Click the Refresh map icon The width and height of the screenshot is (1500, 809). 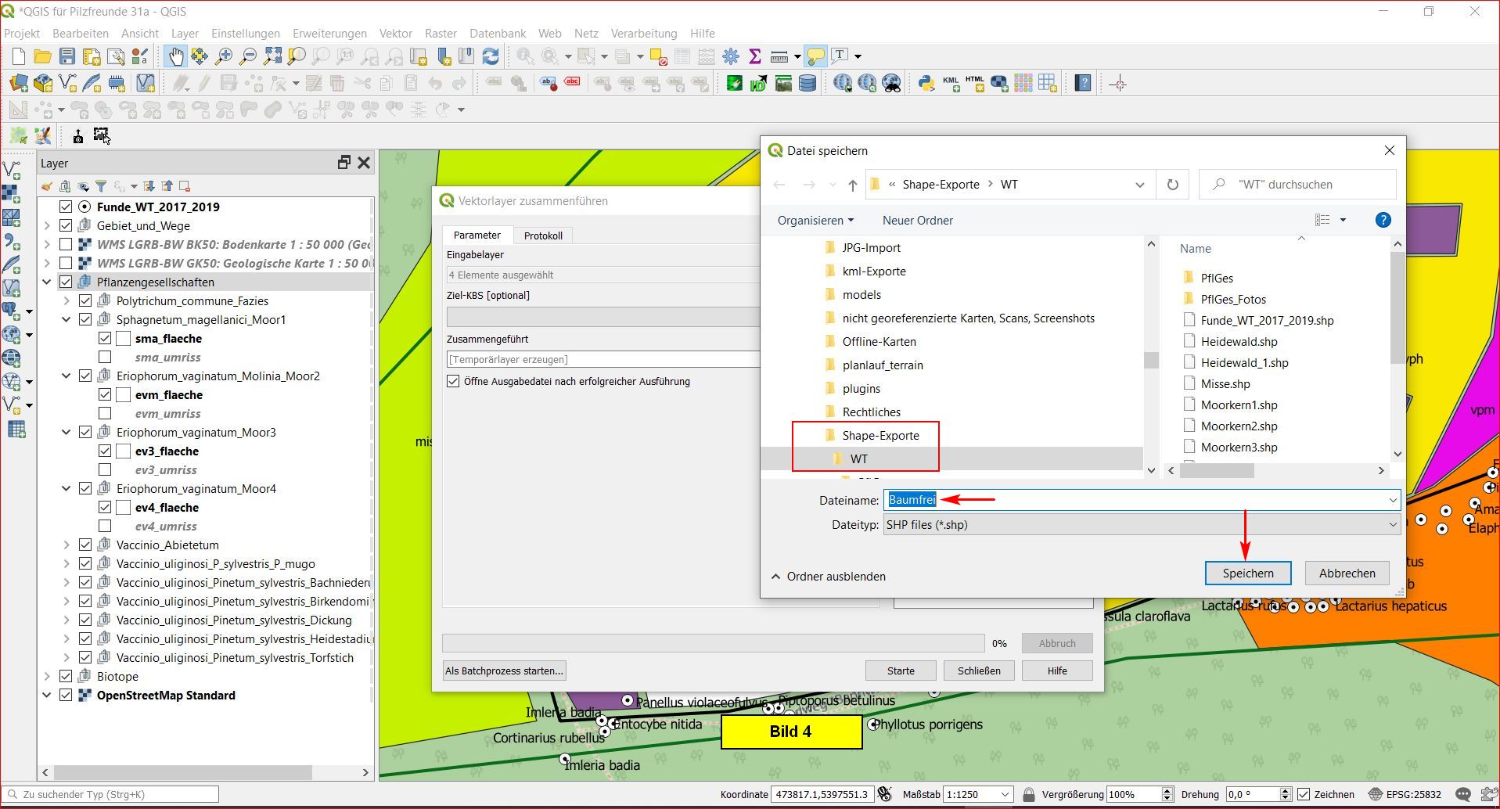(x=491, y=56)
